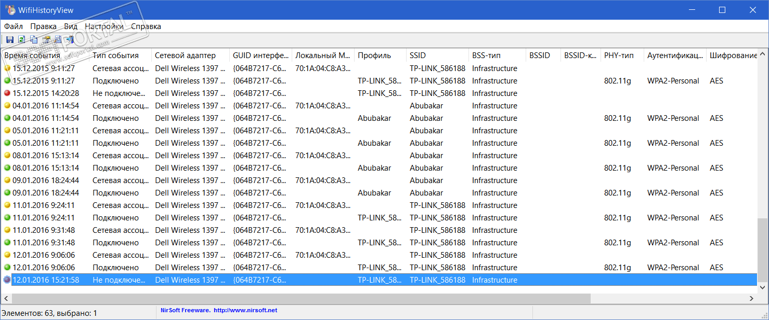Click the vertical scrollbar thumb

click(x=762, y=249)
